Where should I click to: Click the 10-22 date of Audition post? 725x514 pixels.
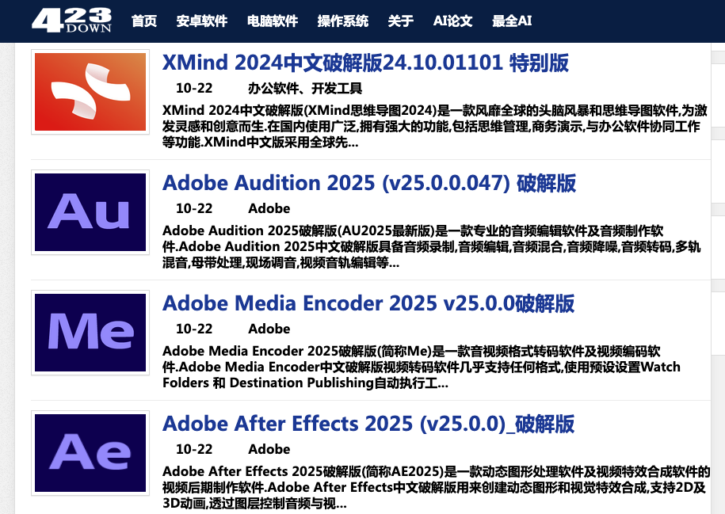(x=194, y=208)
